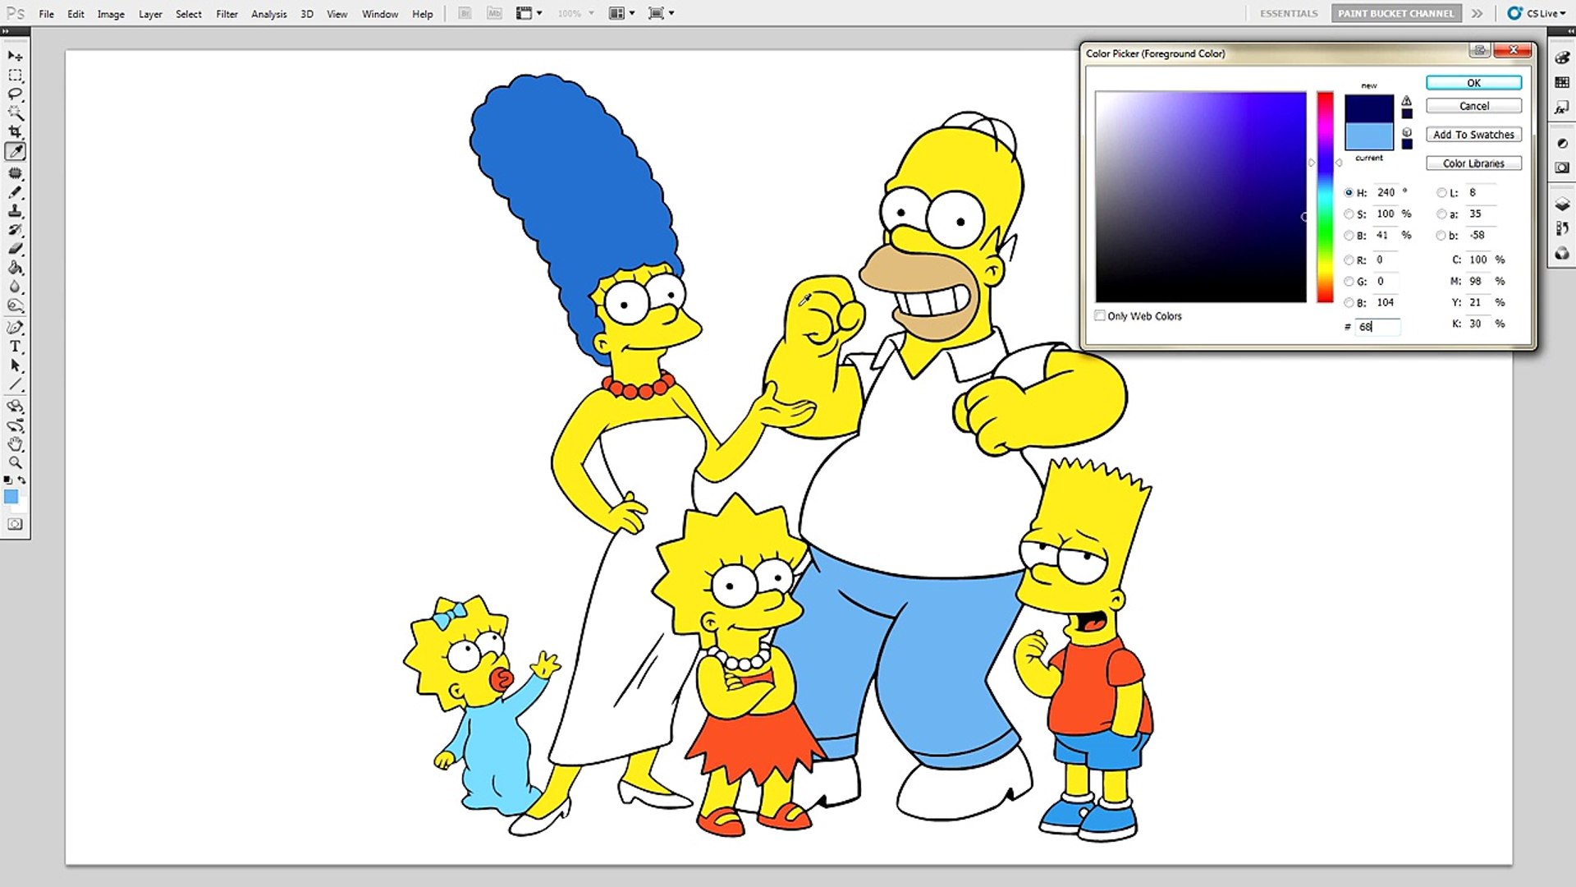Screen dimensions: 1576x887
Task: Select the G green radio button
Action: 1349,281
